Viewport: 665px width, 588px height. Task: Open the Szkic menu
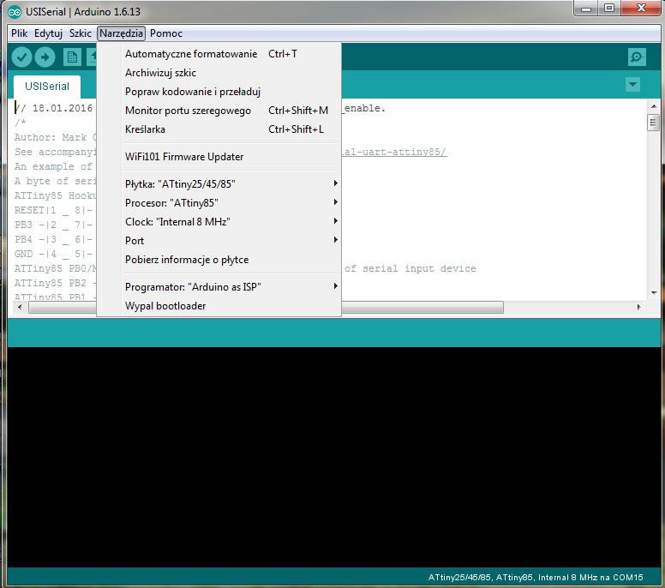(x=81, y=33)
